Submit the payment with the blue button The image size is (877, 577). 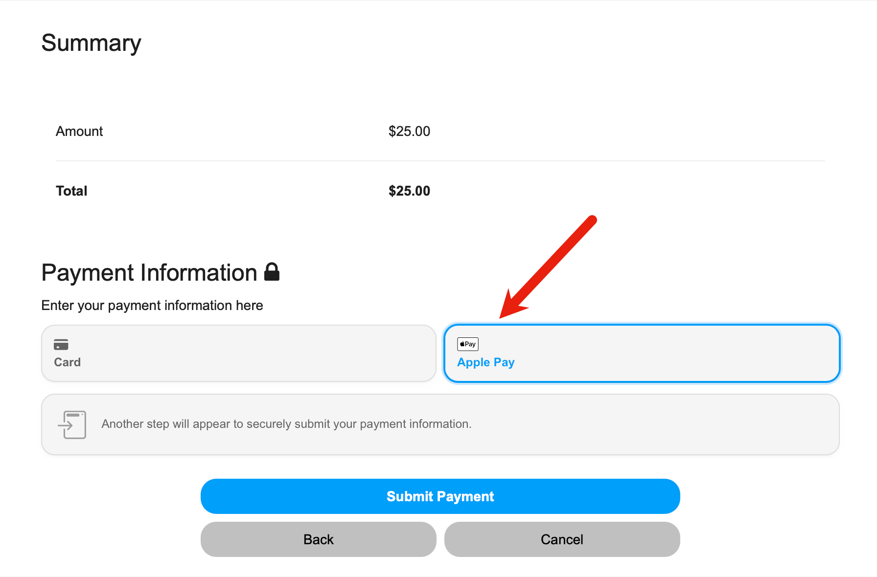[440, 496]
